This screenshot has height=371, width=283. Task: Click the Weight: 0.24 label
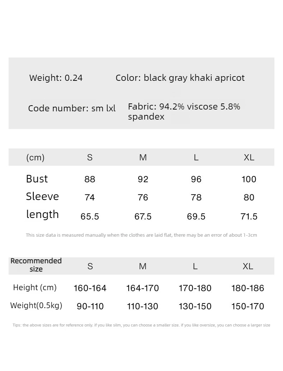click(56, 78)
